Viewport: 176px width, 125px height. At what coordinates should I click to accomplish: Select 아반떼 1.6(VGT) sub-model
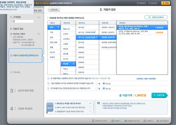tap(108, 27)
